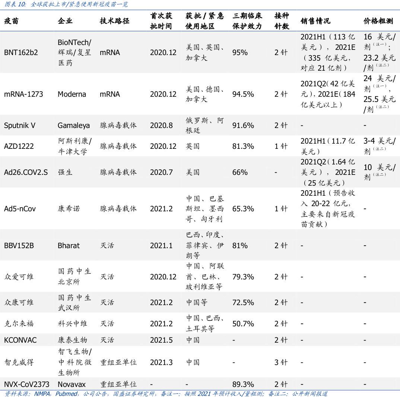Click the 2021.1 approval date
Viewport: 400px width, 397px height.
click(161, 246)
